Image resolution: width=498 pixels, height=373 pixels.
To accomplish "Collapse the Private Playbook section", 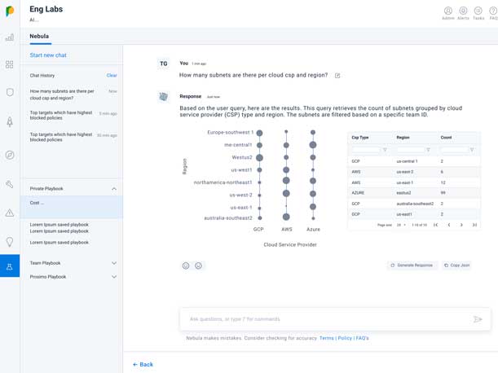I will pyautogui.click(x=114, y=189).
